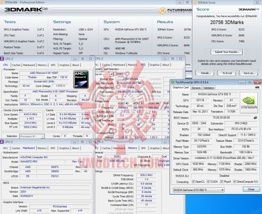Click the Device ID value 10DE - 1244
262x214 pixels.
tap(199, 123)
